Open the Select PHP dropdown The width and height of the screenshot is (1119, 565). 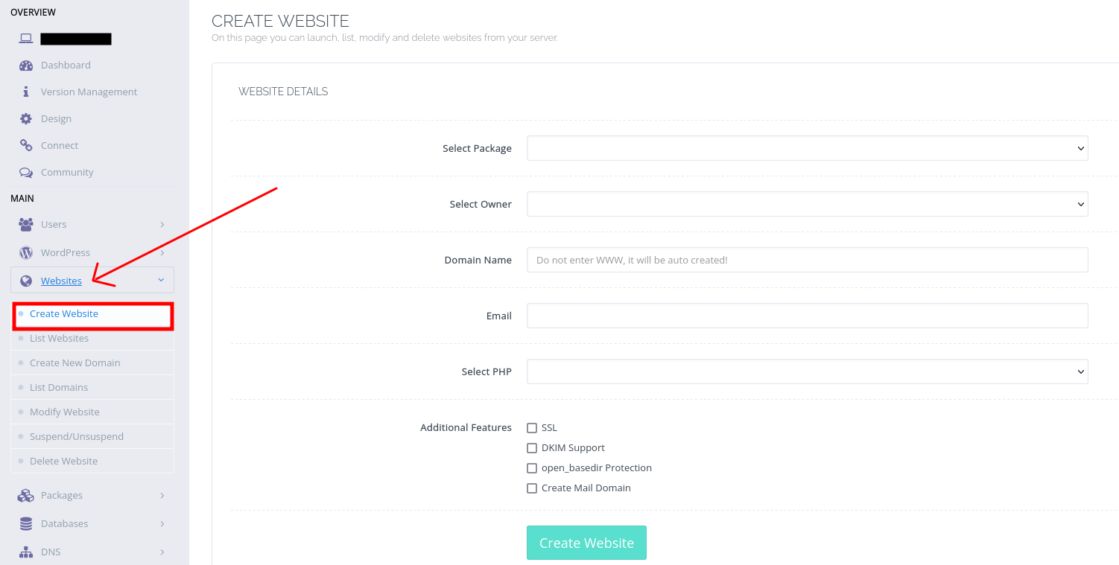click(x=807, y=371)
